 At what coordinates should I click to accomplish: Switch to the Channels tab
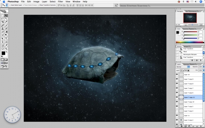(x=186, y=64)
